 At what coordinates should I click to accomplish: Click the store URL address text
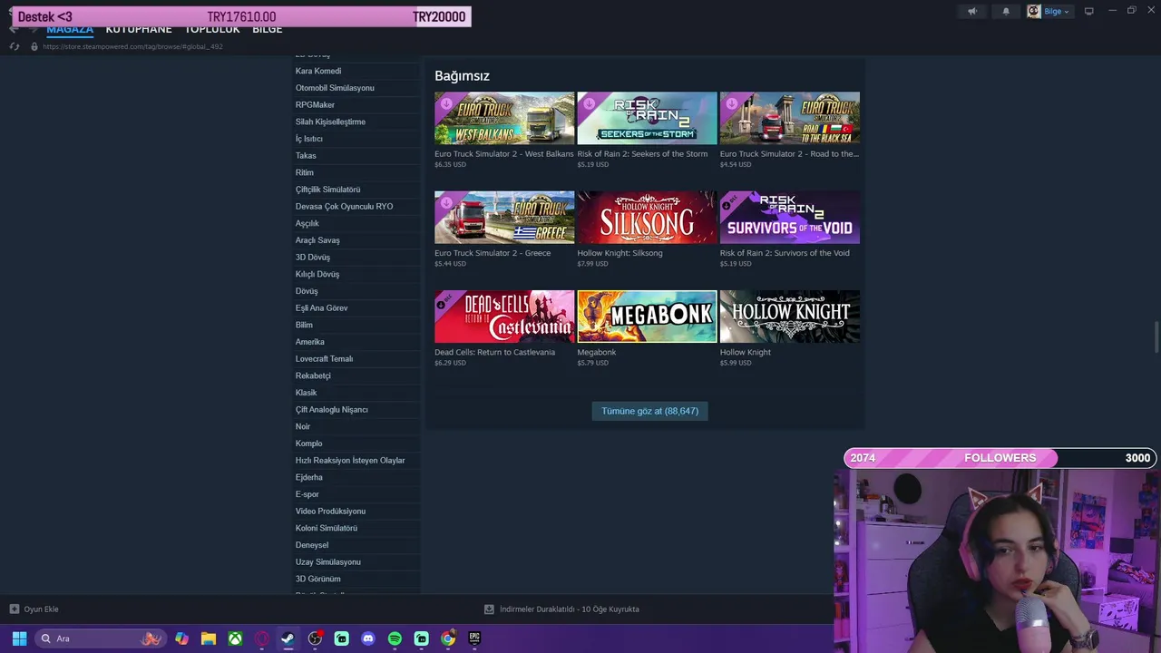(132, 46)
